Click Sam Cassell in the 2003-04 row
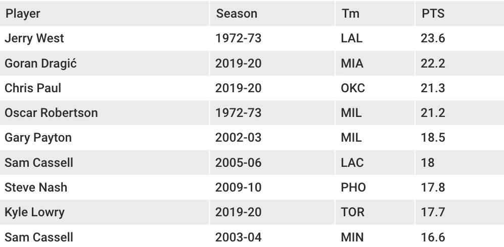Screen dimensions: 504x247 pyautogui.click(x=39, y=237)
